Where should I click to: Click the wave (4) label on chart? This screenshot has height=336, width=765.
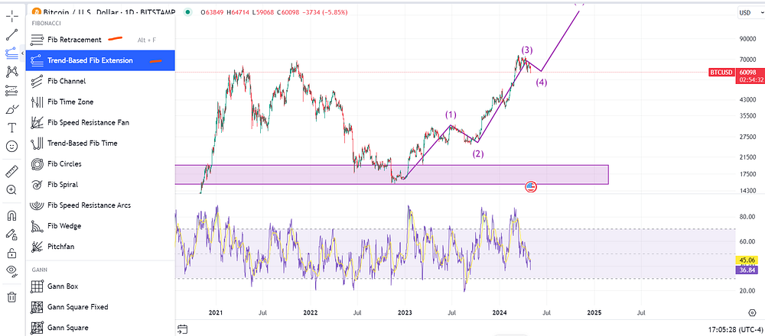tap(541, 82)
